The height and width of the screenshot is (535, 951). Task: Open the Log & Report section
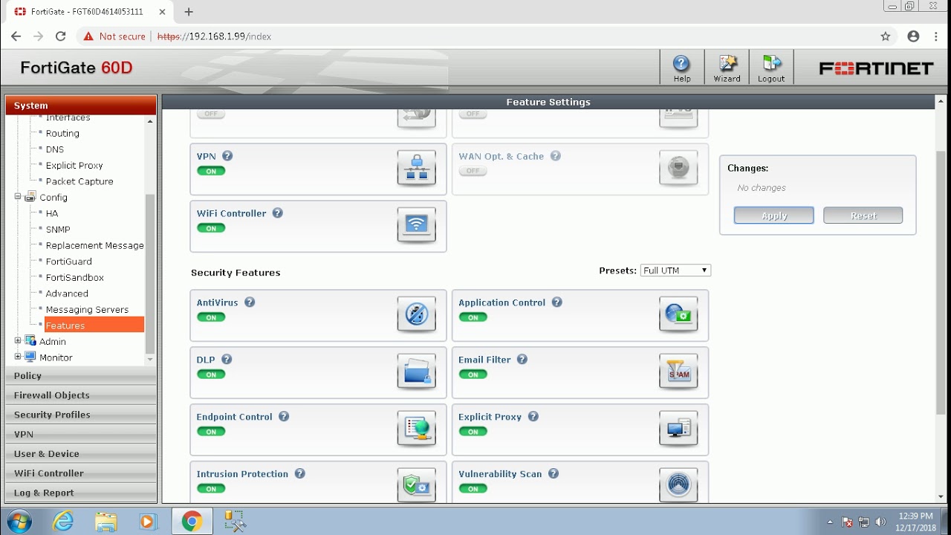pyautogui.click(x=81, y=493)
